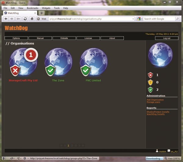183x162 pixels.
Task: Click the sidebar red error shield counter
Action: tap(150, 75)
